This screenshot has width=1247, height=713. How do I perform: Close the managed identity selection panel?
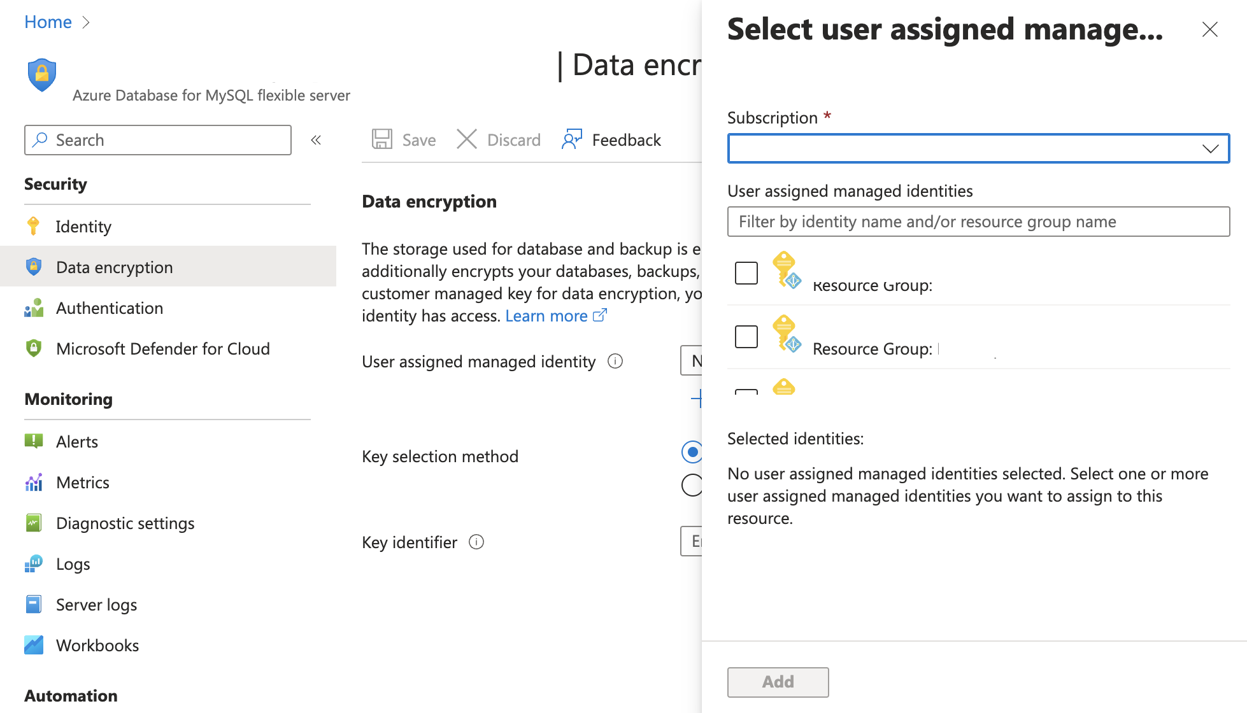[x=1209, y=29]
